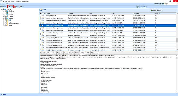This screenshot has width=178, height=96.
Task: Open the File menu
Action: click(x=3, y=4)
